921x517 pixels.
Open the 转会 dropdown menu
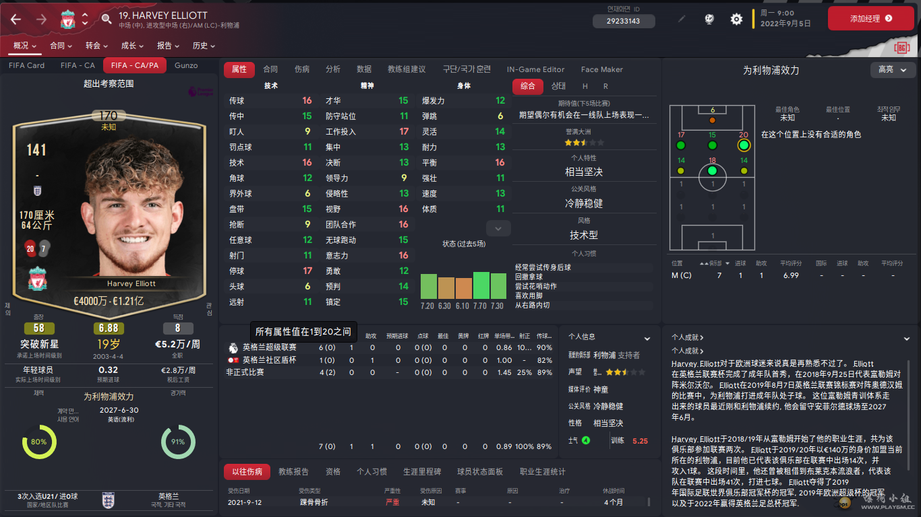[96, 46]
